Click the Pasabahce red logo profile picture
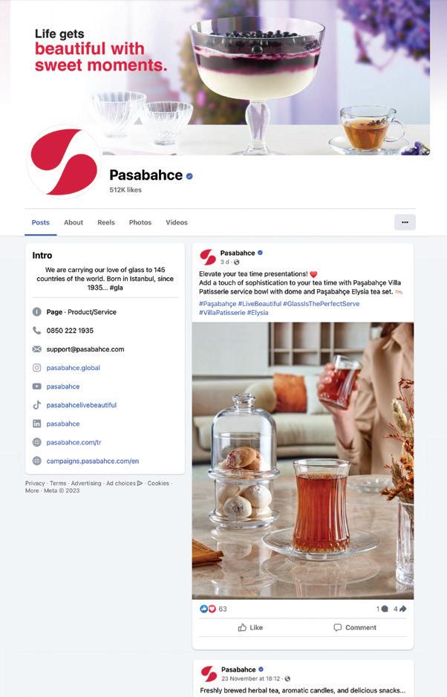 click(x=64, y=162)
